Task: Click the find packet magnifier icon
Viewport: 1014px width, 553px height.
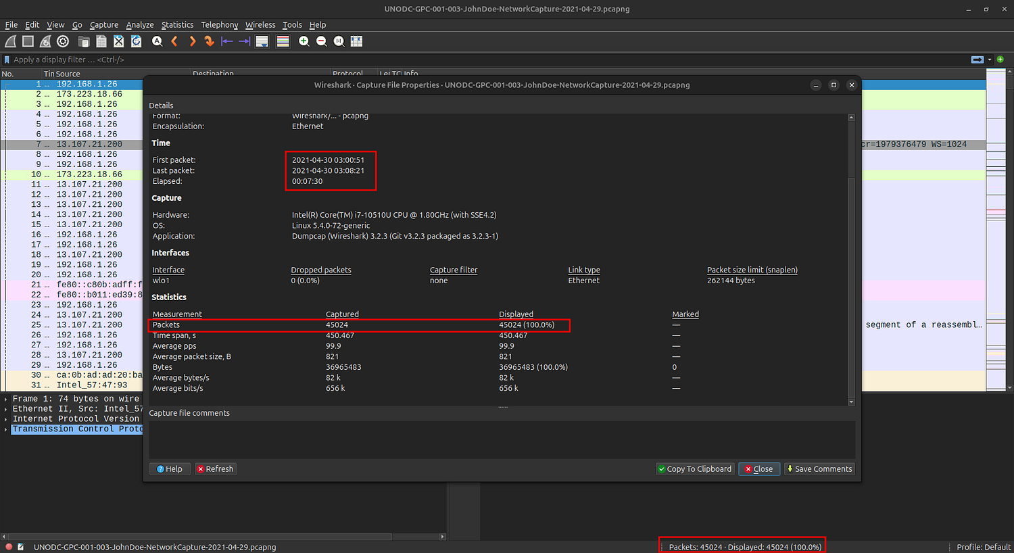Action: pyautogui.click(x=157, y=41)
